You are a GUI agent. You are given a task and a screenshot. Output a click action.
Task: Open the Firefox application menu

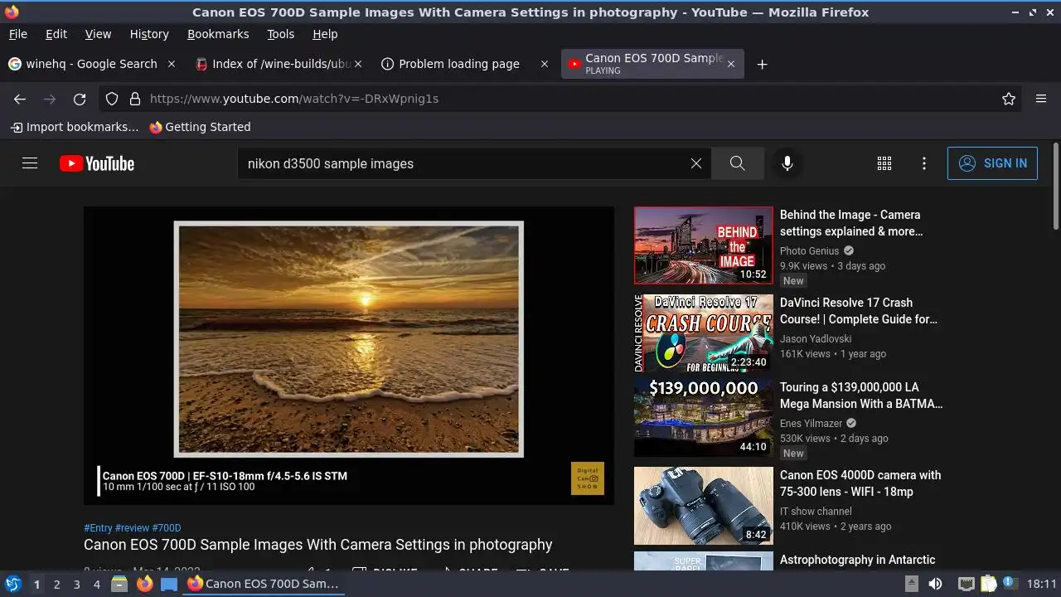pos(1041,99)
